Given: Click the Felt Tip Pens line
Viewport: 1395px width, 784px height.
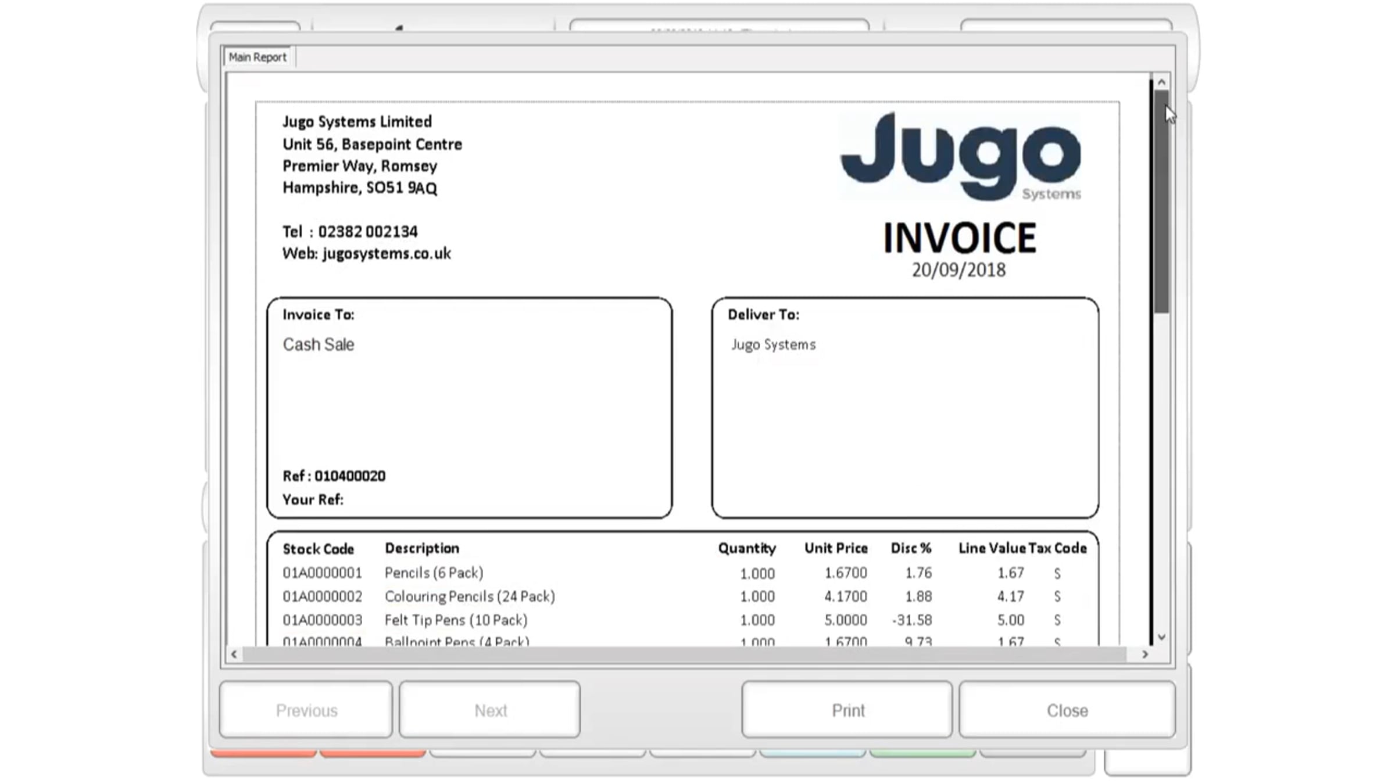Looking at the screenshot, I should 456,620.
